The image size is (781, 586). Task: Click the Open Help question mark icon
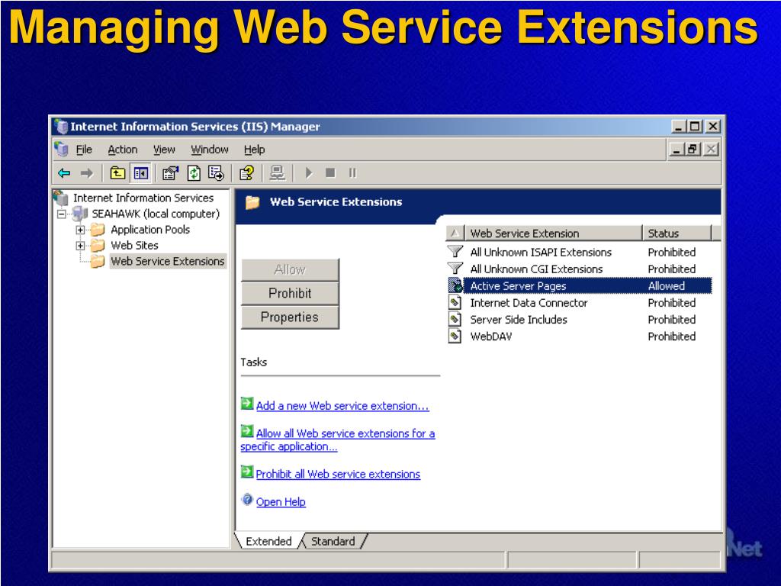(247, 499)
